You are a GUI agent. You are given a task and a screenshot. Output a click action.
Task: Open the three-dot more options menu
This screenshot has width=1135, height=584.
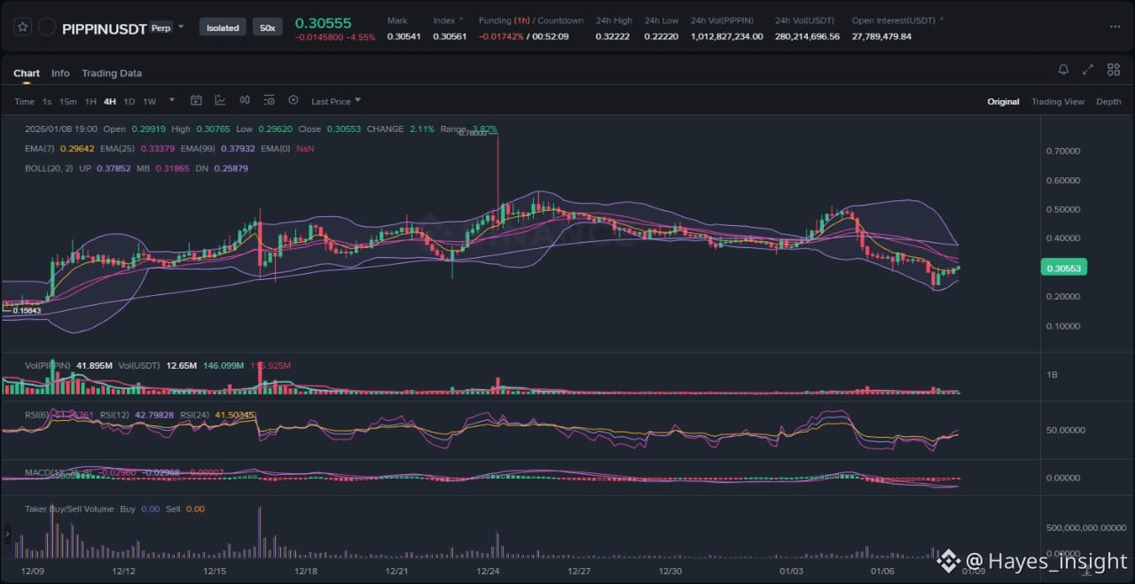pos(1115,27)
